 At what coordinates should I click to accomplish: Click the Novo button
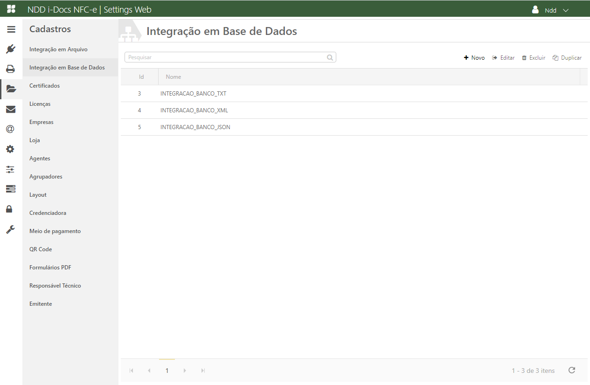click(x=474, y=58)
